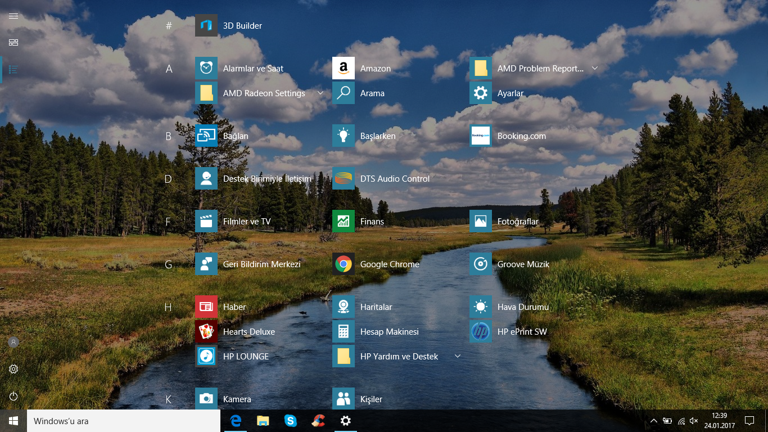
Task: Toggle muted volume icon in system tray
Action: coord(694,421)
